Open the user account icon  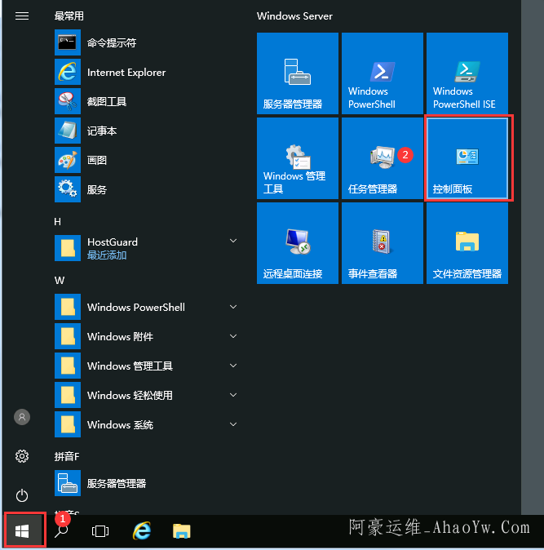(x=22, y=417)
